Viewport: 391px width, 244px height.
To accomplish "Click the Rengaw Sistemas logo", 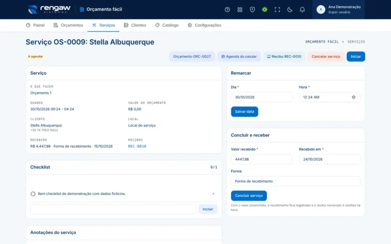I will click(49, 10).
